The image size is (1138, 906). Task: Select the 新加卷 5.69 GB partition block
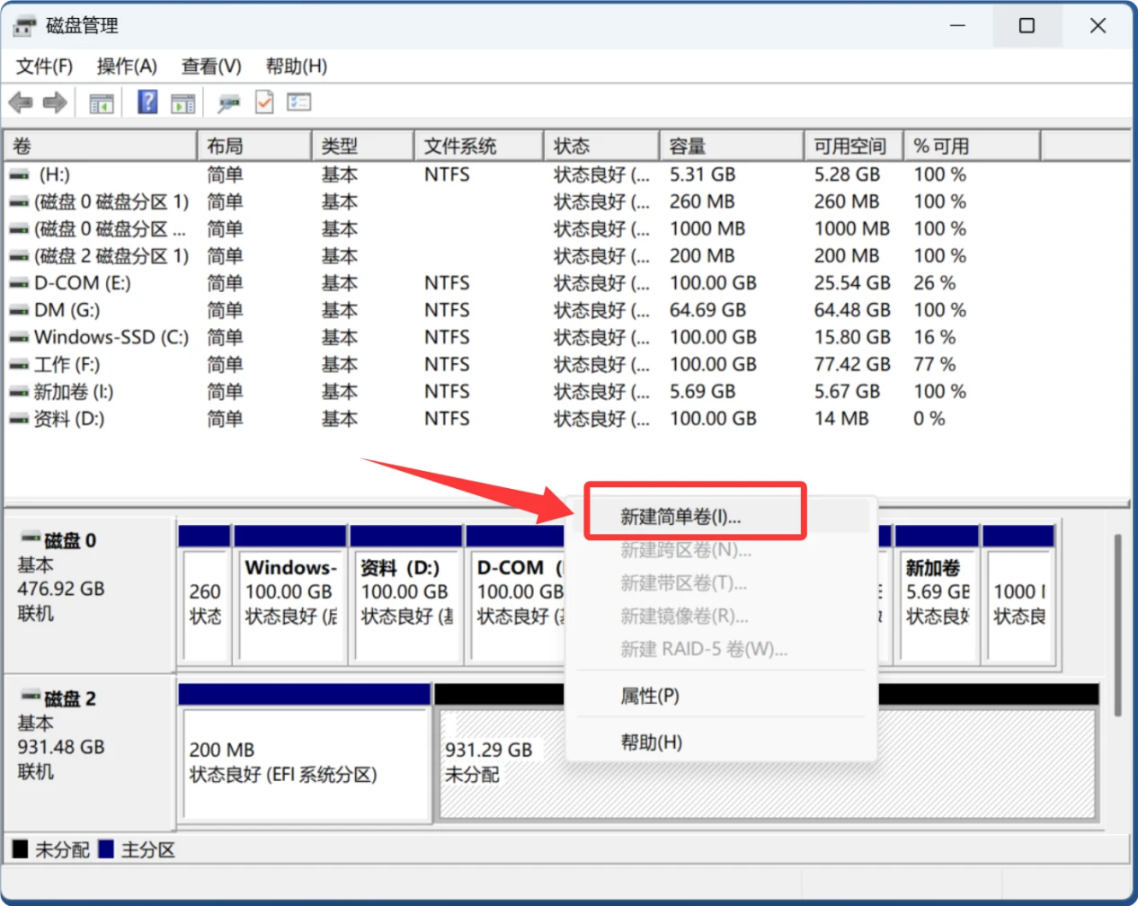[x=938, y=596]
